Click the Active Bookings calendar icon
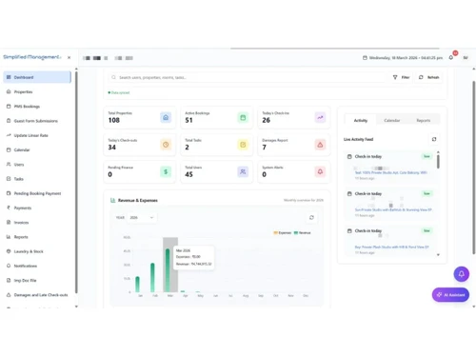This screenshot has width=476, height=357. [243, 118]
